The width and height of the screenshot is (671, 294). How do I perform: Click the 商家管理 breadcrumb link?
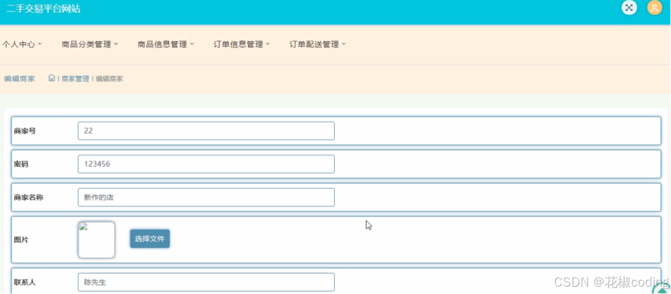pyautogui.click(x=75, y=79)
